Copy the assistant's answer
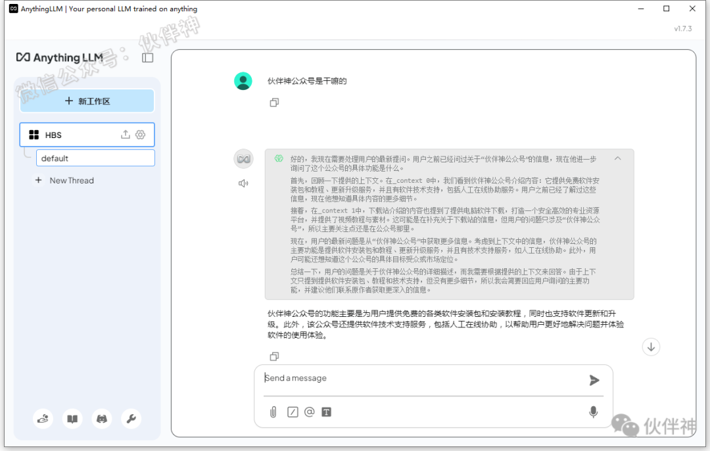 coord(274,356)
